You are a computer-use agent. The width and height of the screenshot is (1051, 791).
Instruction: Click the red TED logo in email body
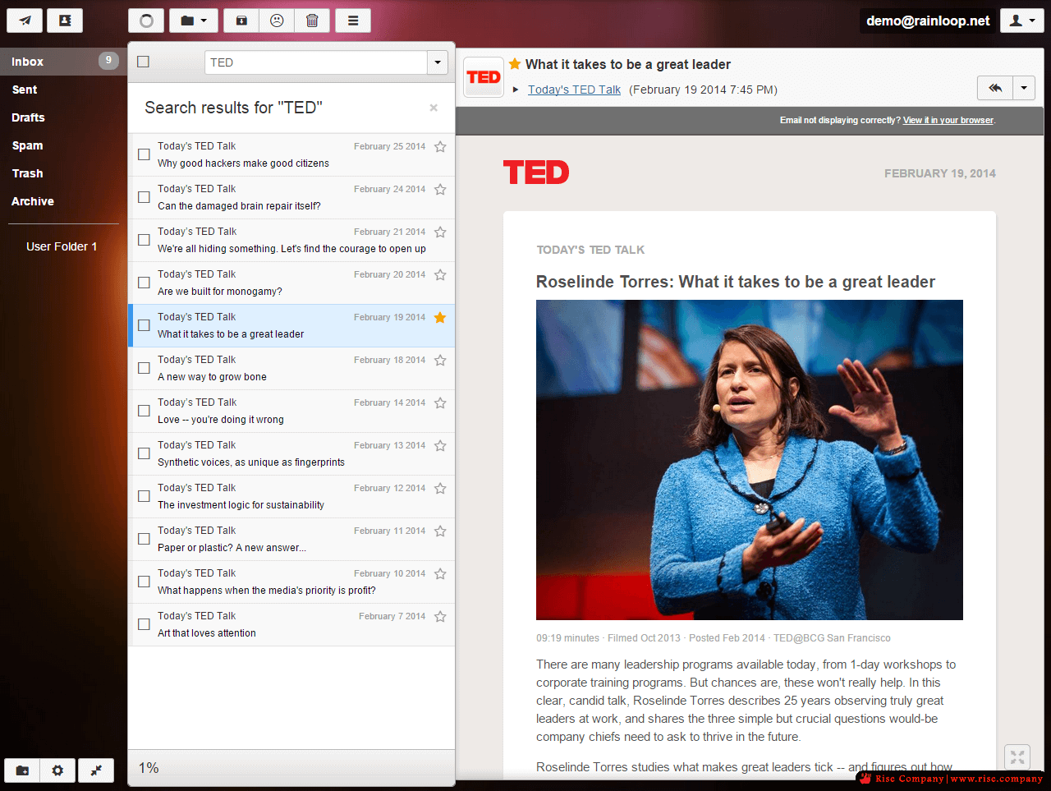click(536, 172)
